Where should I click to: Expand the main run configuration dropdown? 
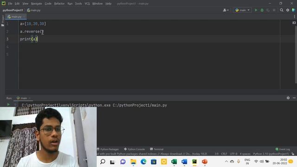coord(242,10)
